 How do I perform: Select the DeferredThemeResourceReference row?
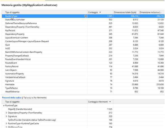pyautogui.click(x=83, y=23)
